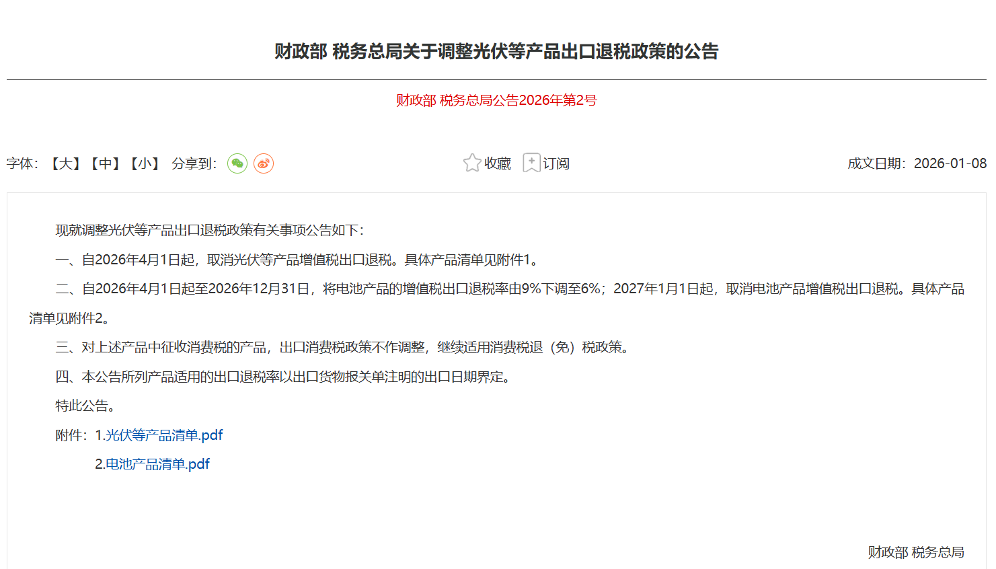
Task: Share the announcement via the Weibo icon
Action: pos(264,163)
